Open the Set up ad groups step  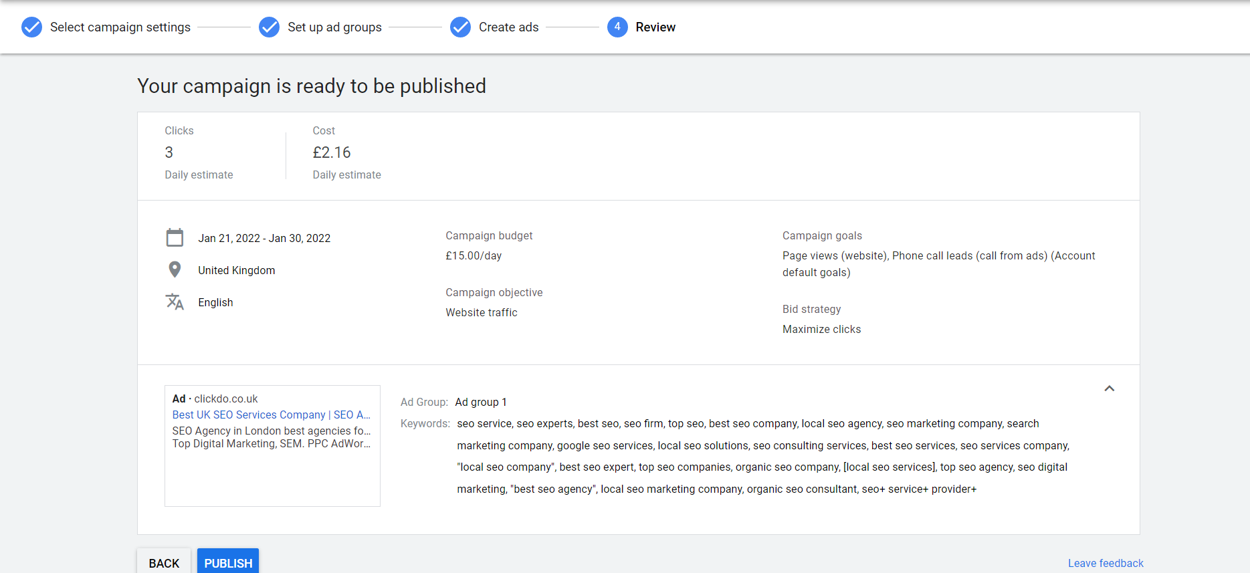coord(334,27)
